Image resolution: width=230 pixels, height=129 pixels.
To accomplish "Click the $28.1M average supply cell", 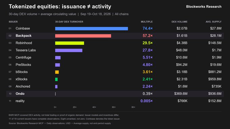I will (216, 36).
